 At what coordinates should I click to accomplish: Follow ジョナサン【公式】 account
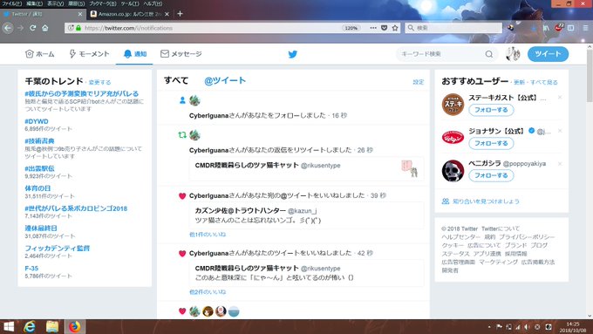tap(491, 143)
